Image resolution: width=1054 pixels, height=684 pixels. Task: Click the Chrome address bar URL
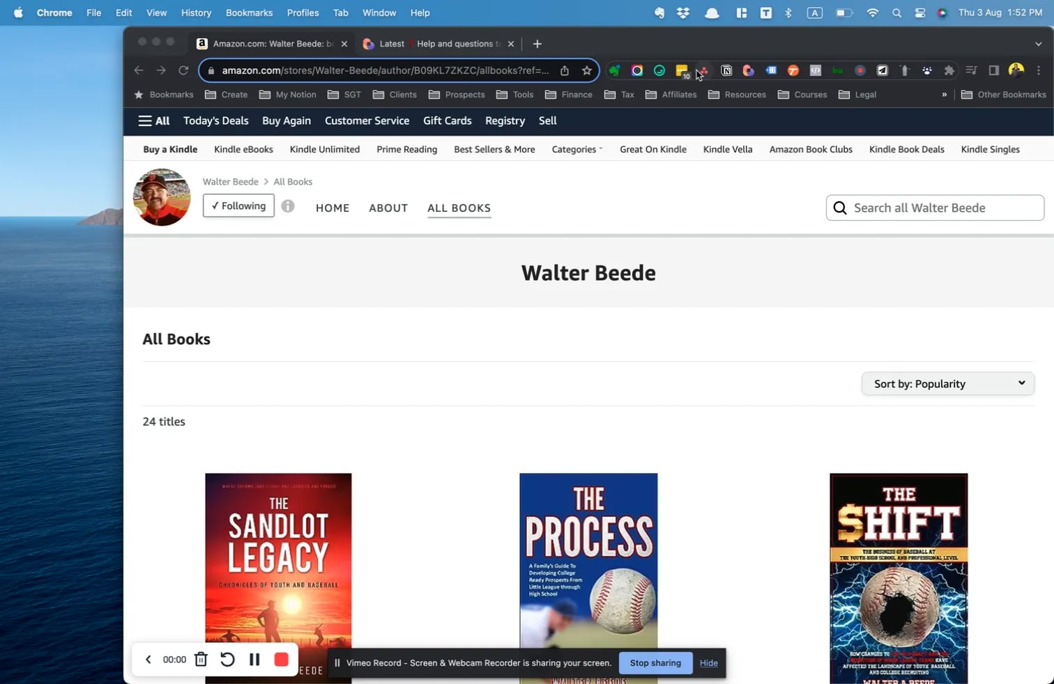click(385, 70)
